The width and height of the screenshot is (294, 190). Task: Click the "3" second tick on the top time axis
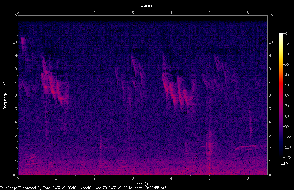coord(133,13)
